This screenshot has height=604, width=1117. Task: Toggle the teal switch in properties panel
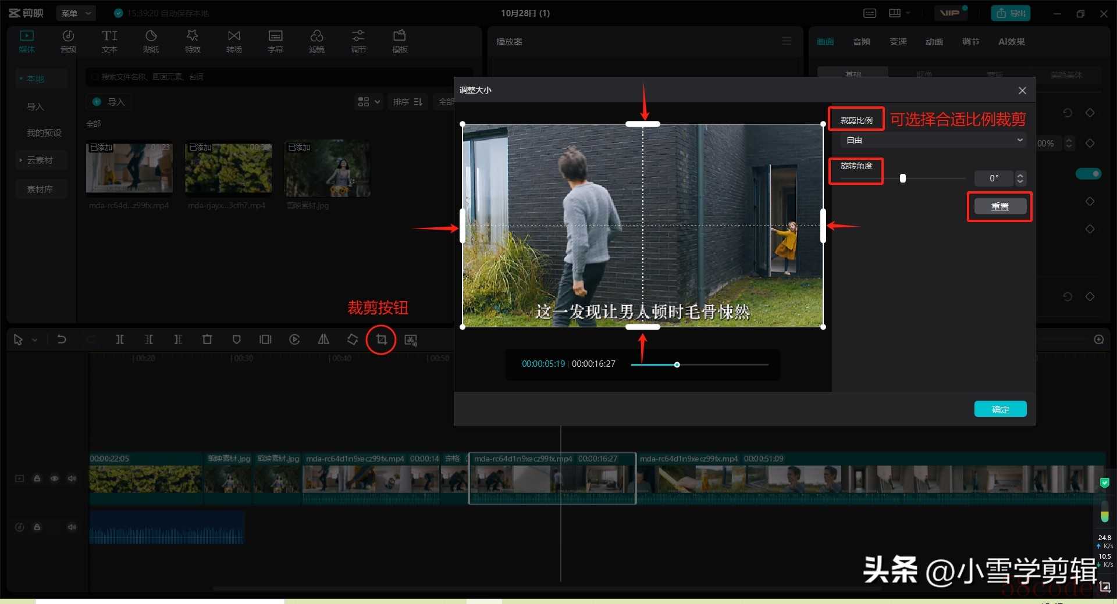[1088, 174]
